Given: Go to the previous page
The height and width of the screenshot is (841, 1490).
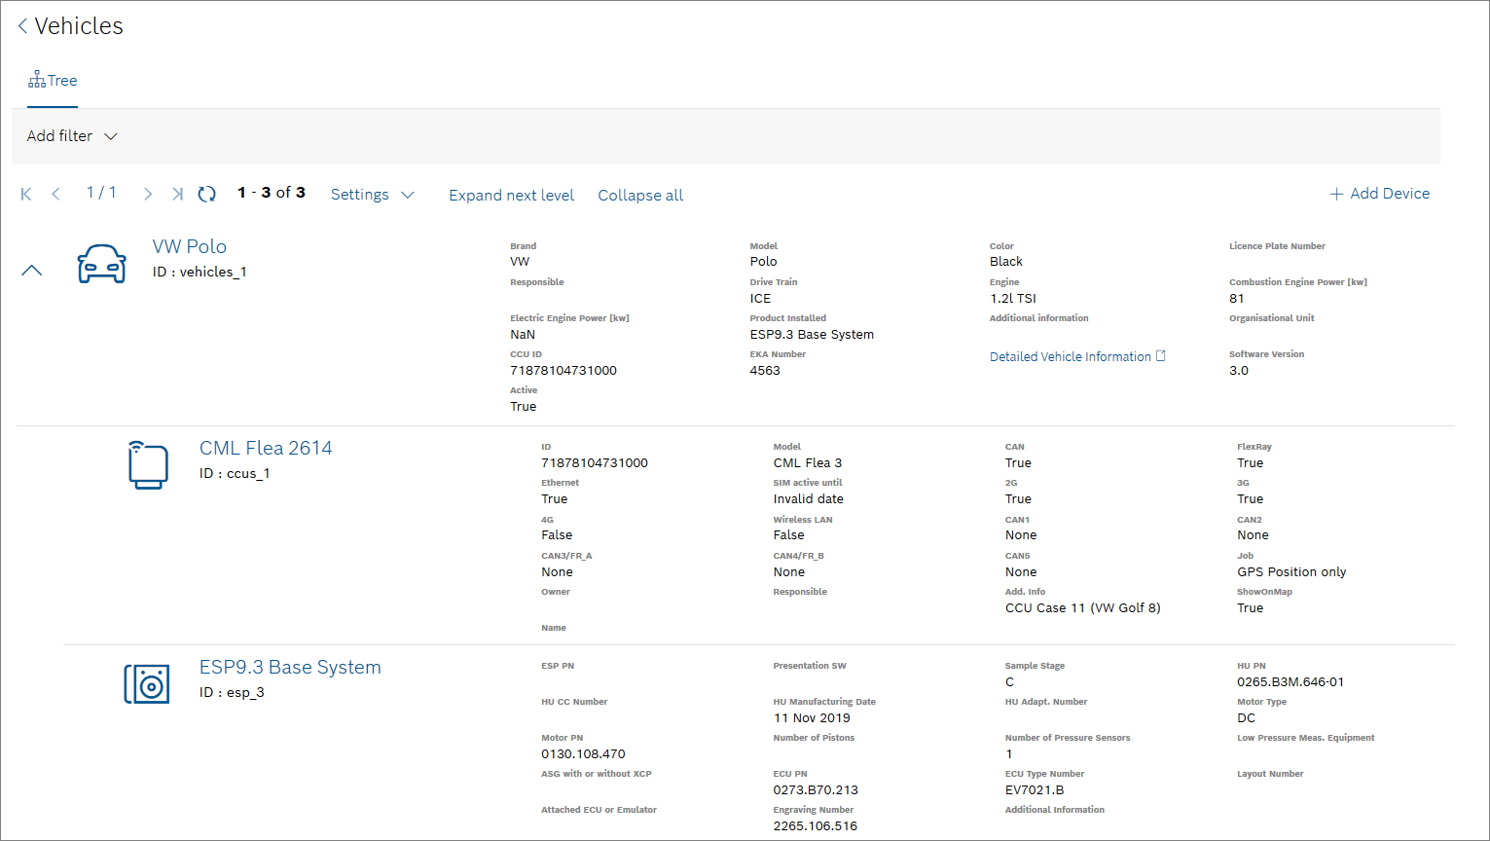Looking at the screenshot, I should 56,195.
